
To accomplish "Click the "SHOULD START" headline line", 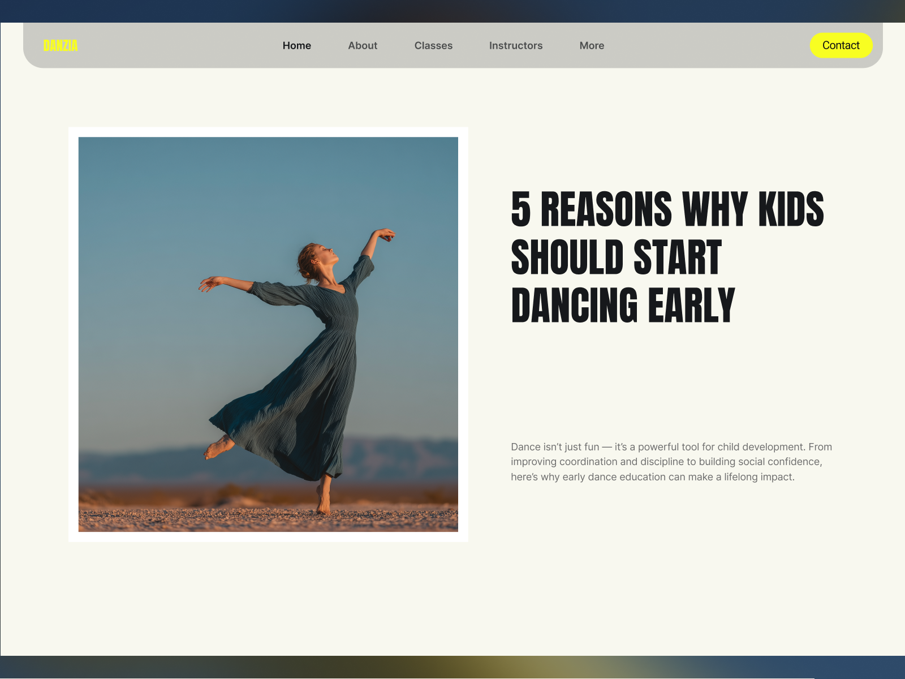I will 616,257.
